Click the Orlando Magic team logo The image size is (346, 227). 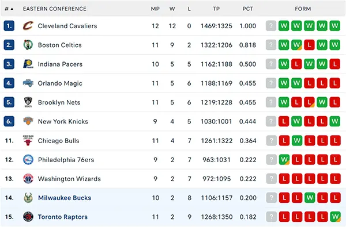coord(28,83)
